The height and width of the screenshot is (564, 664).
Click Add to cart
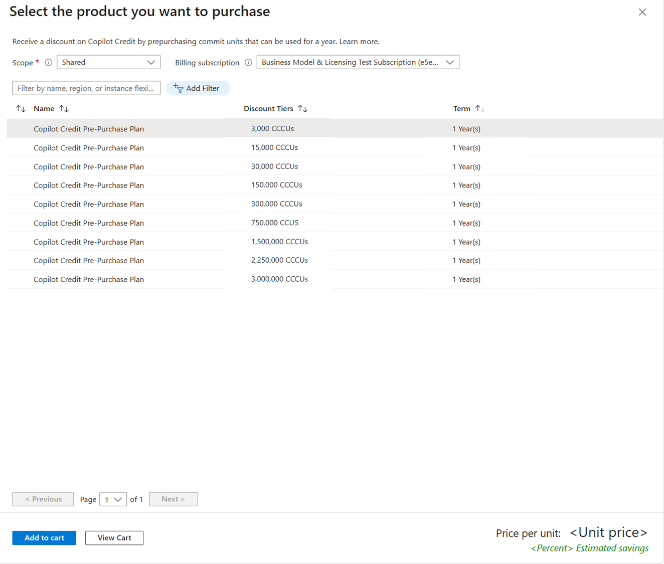tap(44, 538)
